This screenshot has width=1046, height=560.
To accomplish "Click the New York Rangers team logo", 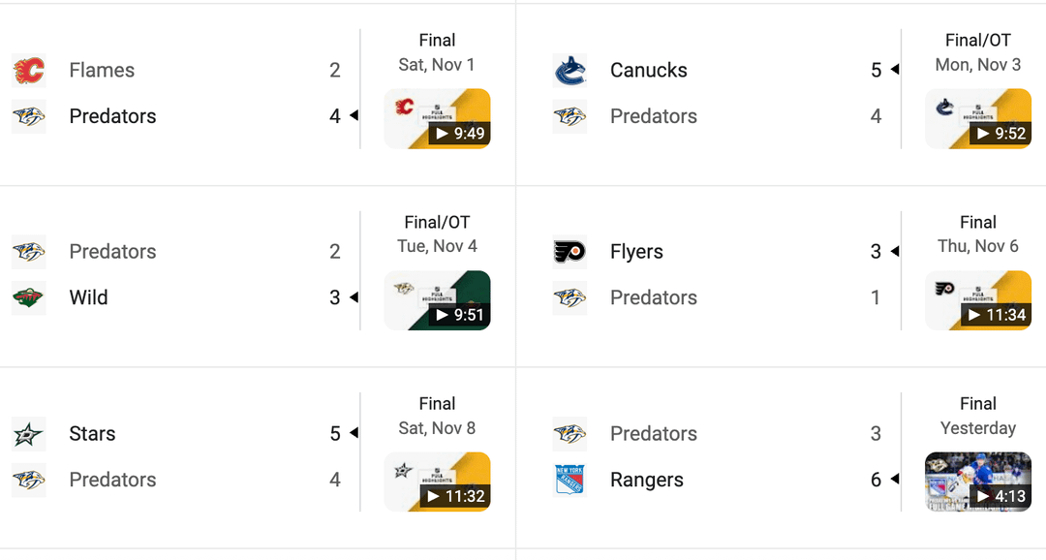I will tap(570, 480).
